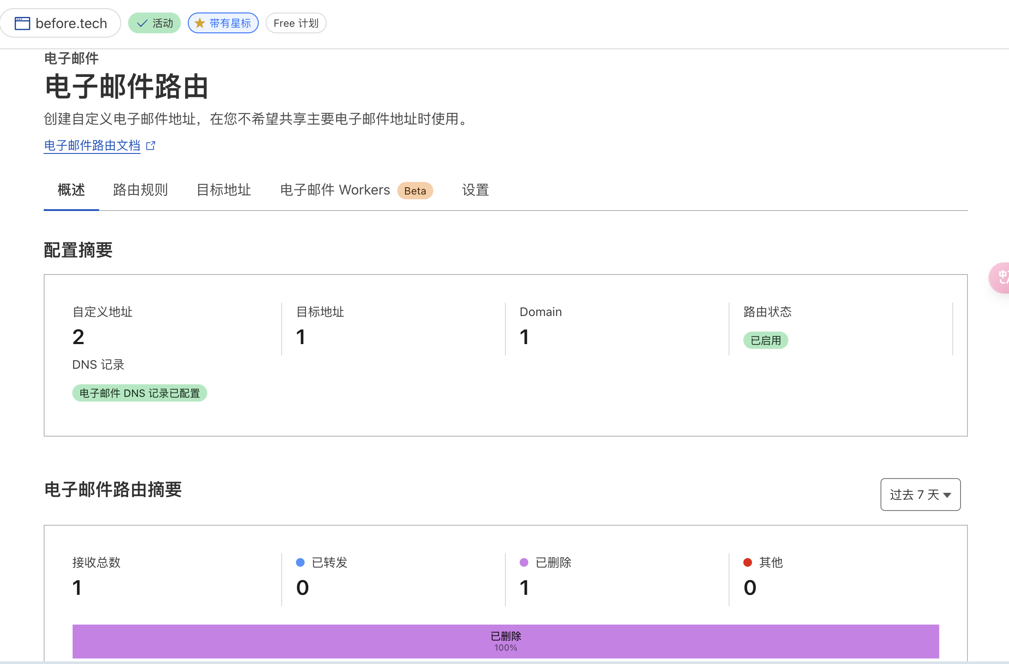The image size is (1009, 664).
Task: Click the 已启用 routing status badge
Action: pyautogui.click(x=765, y=341)
